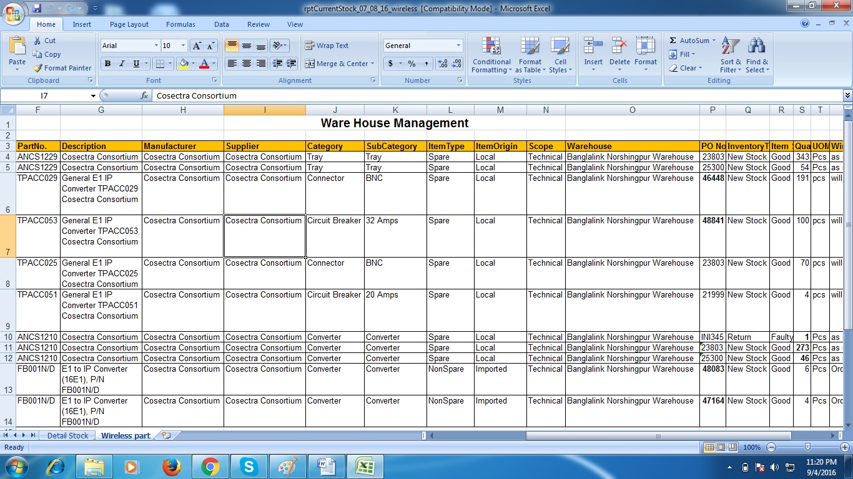Image resolution: width=853 pixels, height=479 pixels.
Task: Switch to the Data tab
Action: (x=222, y=24)
